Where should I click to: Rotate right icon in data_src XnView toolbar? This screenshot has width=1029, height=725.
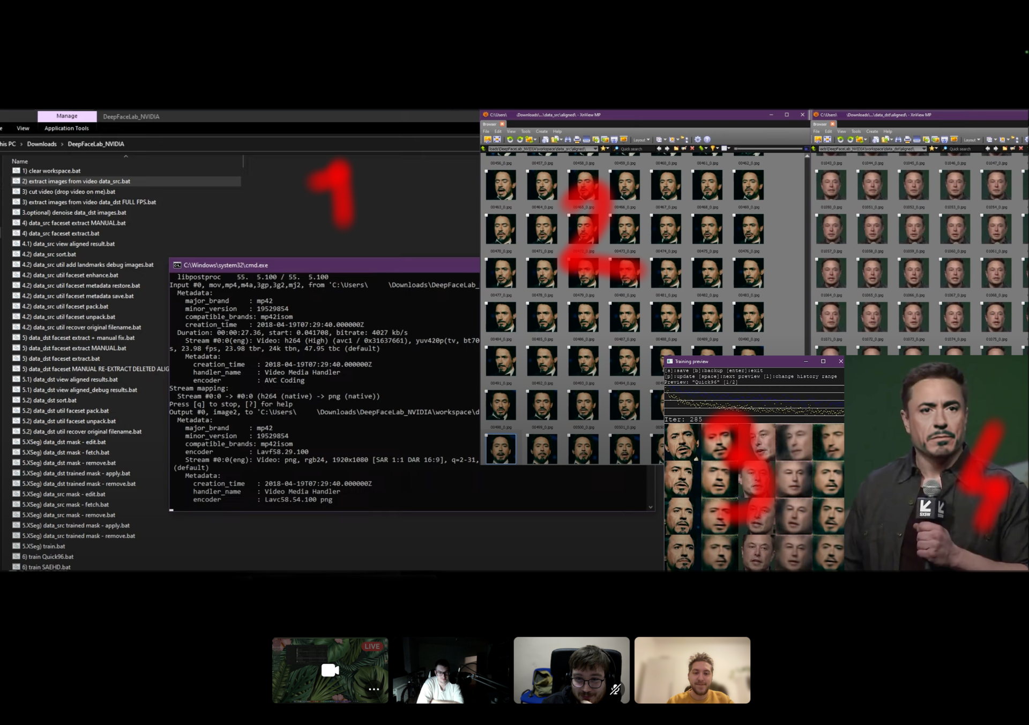coord(520,139)
